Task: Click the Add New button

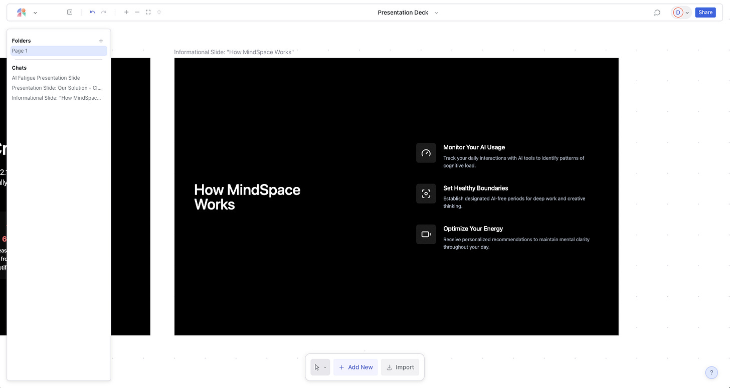Action: coord(355,367)
